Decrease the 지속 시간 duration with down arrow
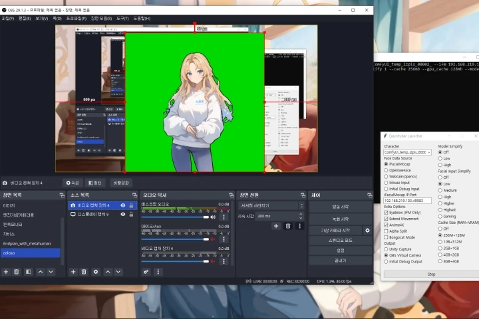The image size is (479, 319). coord(301,218)
